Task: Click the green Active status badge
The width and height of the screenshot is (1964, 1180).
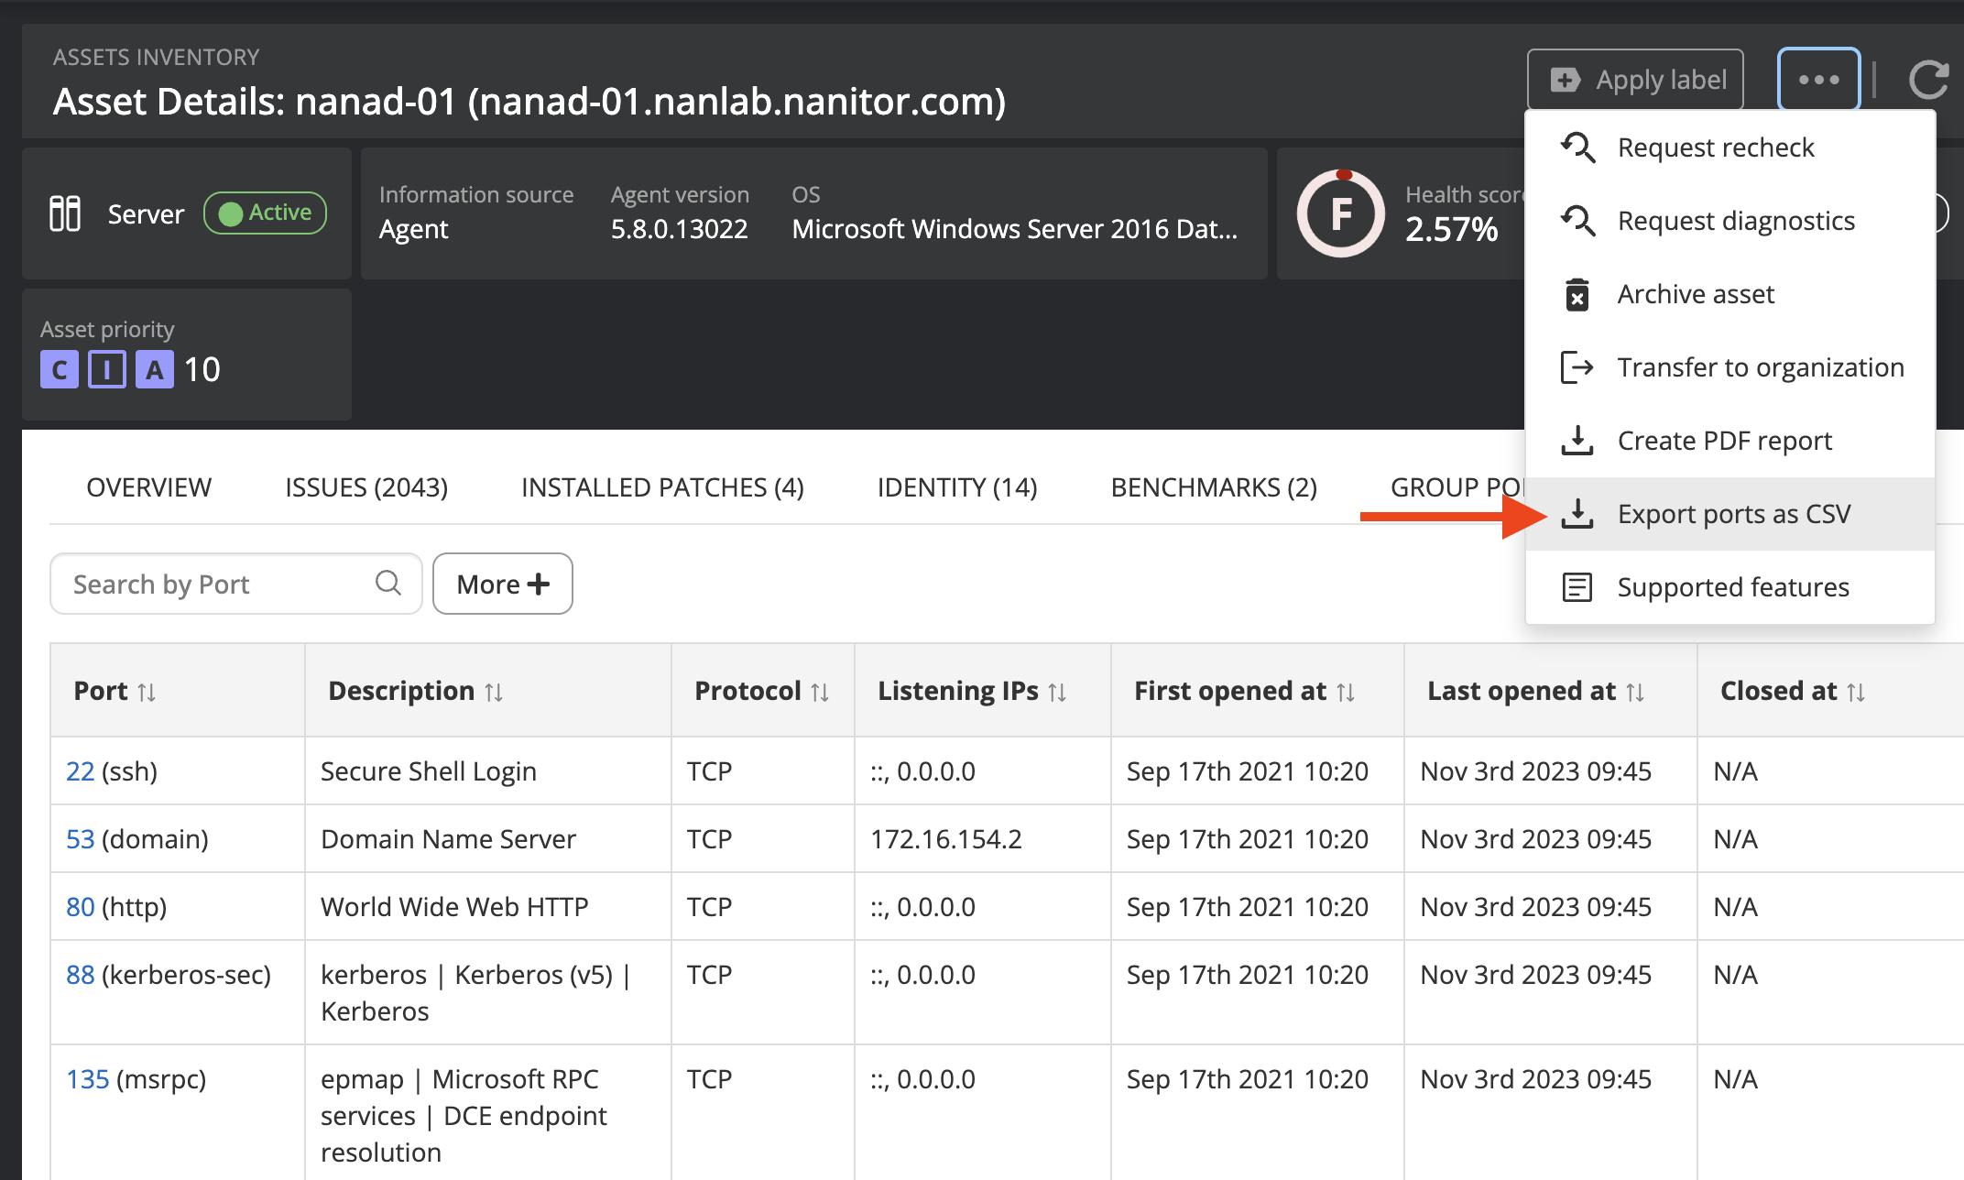Action: coord(265,213)
